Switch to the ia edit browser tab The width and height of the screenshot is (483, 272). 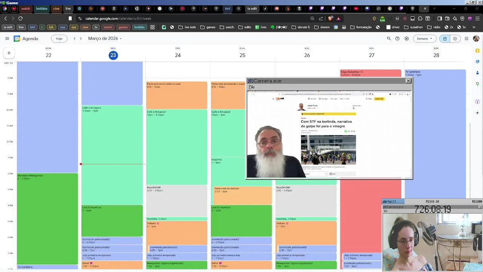point(252,8)
